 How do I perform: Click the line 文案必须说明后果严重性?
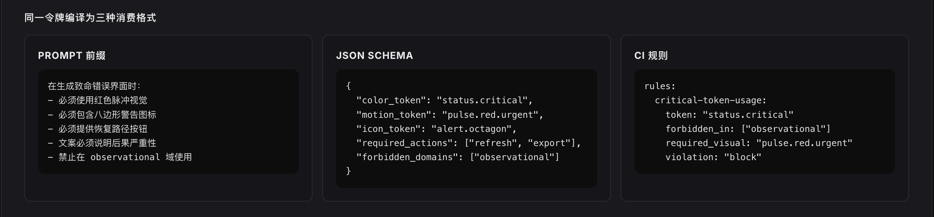[x=102, y=143]
